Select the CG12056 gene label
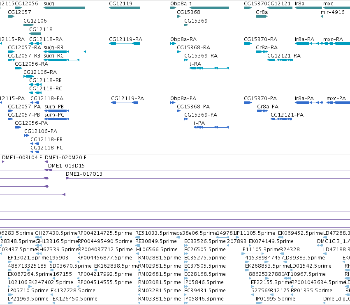The image size is (350, 305). (26, 4)
